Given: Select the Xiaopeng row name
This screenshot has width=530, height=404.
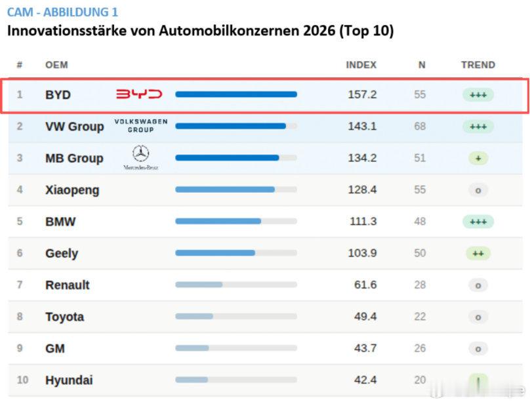Looking at the screenshot, I should pyautogui.click(x=72, y=190).
